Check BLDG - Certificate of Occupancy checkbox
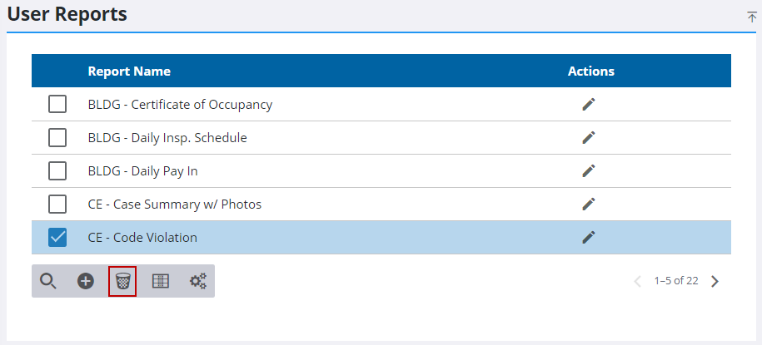Screen dimensions: 762x345 (x=57, y=104)
